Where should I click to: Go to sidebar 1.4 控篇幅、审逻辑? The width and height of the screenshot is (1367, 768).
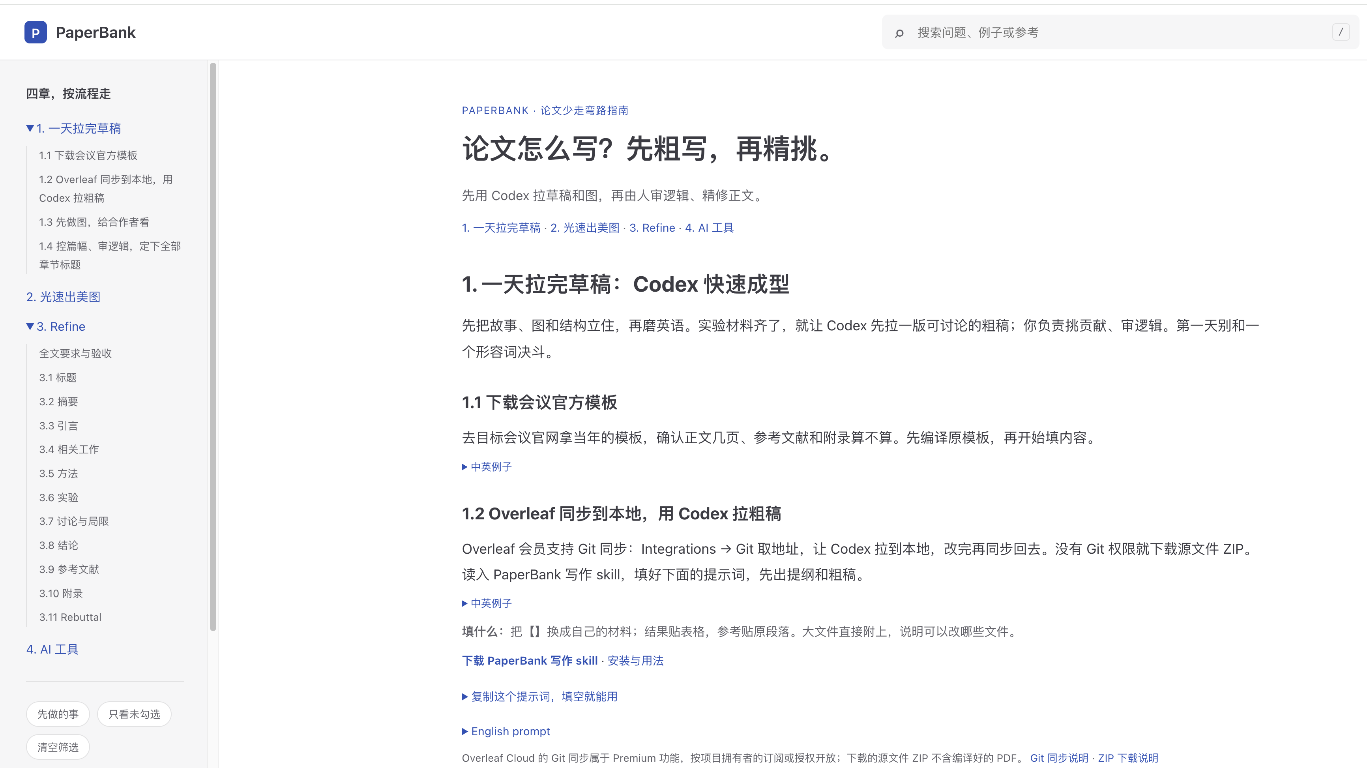pyautogui.click(x=110, y=255)
